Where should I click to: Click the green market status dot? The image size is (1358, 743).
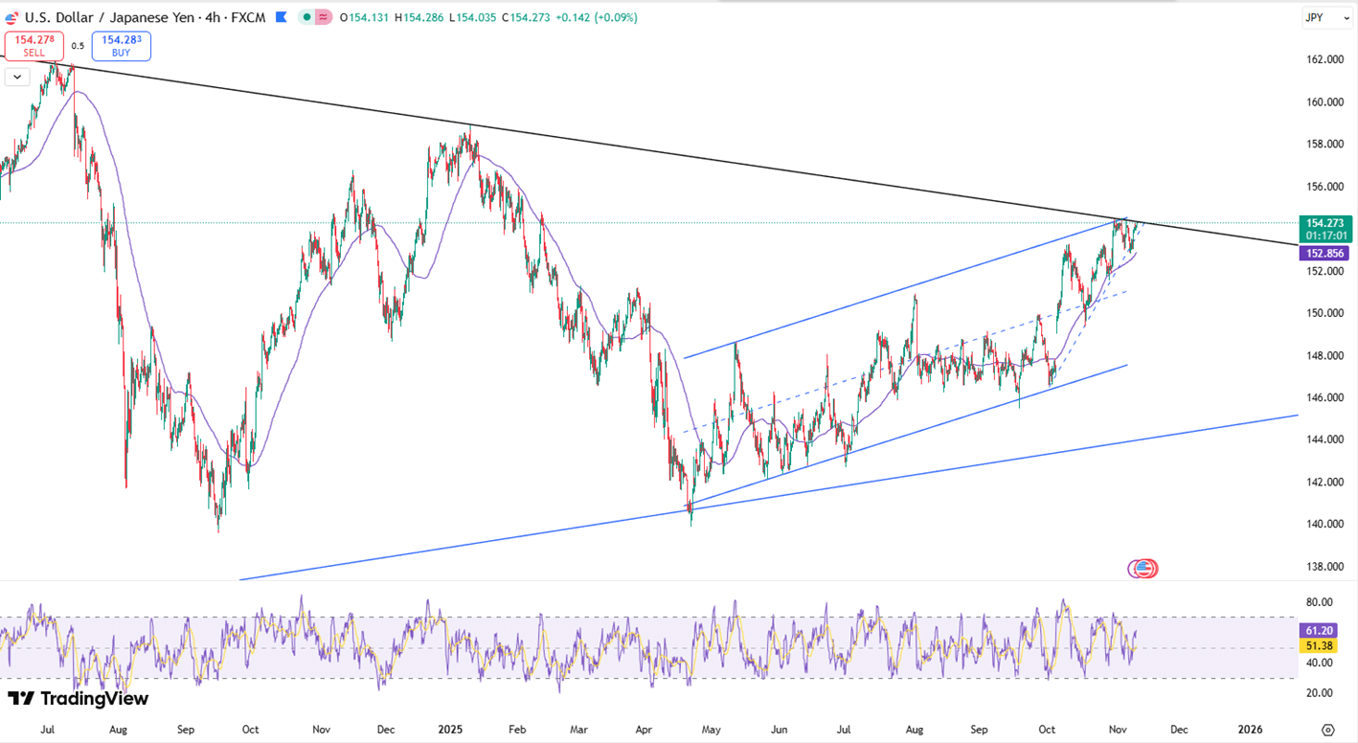tap(306, 17)
